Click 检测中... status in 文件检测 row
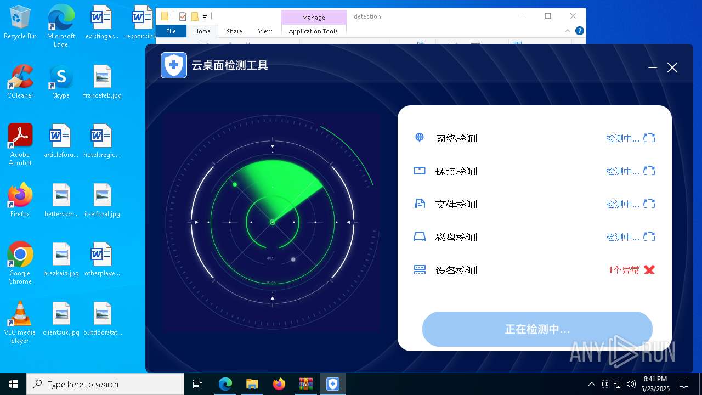 (x=622, y=204)
